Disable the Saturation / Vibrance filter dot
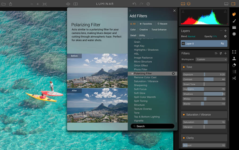This screenshot has height=150, width=239. 184,115
